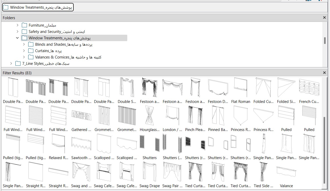Click the French Curtain icon
The width and height of the screenshot is (330, 191).
309,88
